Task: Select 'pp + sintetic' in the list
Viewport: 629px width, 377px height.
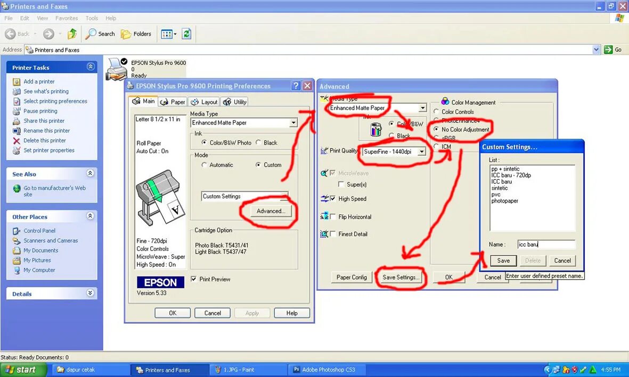Action: [x=505, y=169]
